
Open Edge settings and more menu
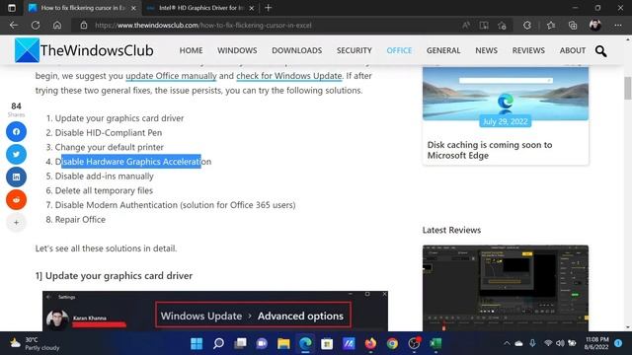pyautogui.click(x=618, y=26)
